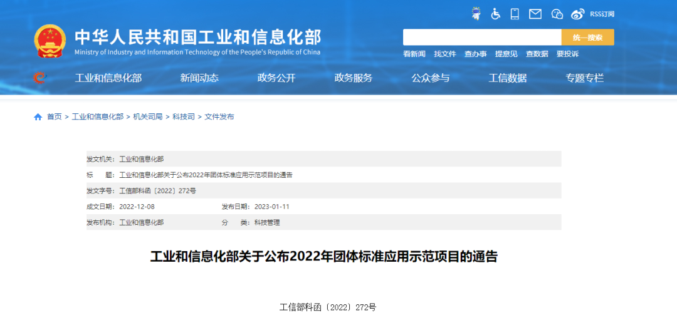Click 首页 in the breadcrumb

55,117
